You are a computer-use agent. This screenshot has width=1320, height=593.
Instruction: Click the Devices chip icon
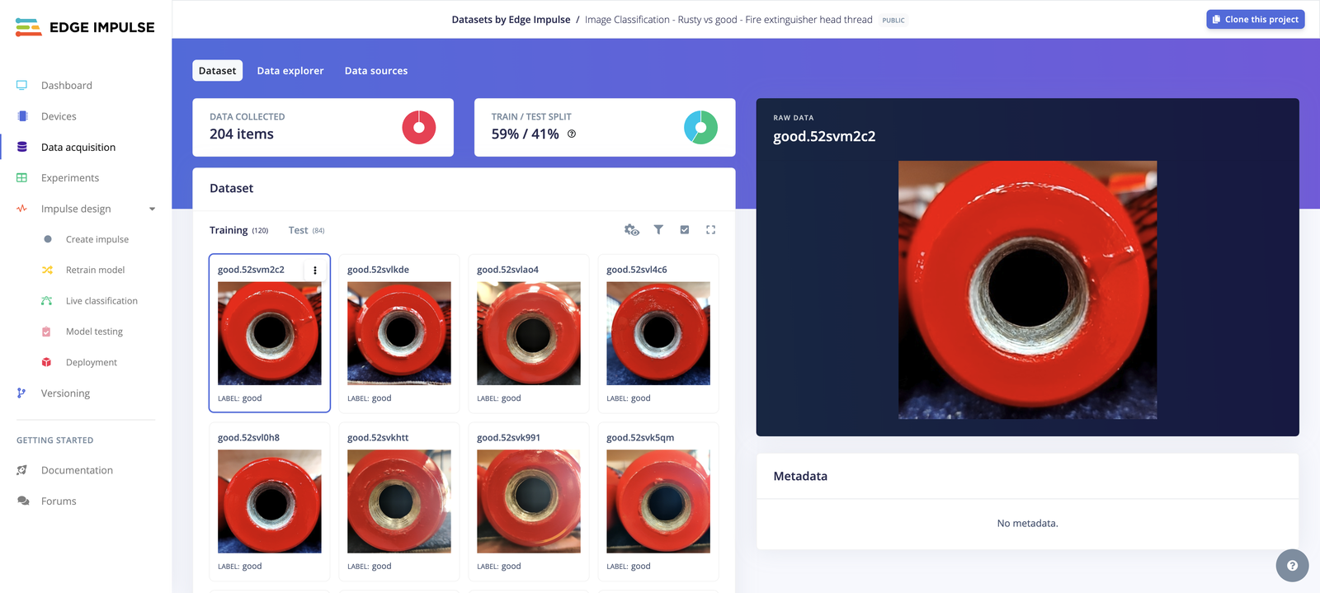tap(22, 116)
